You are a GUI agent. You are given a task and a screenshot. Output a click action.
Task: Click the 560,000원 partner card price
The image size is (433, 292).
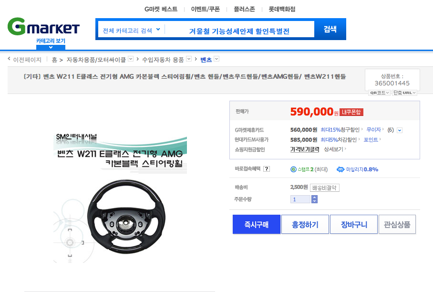tap(303, 130)
